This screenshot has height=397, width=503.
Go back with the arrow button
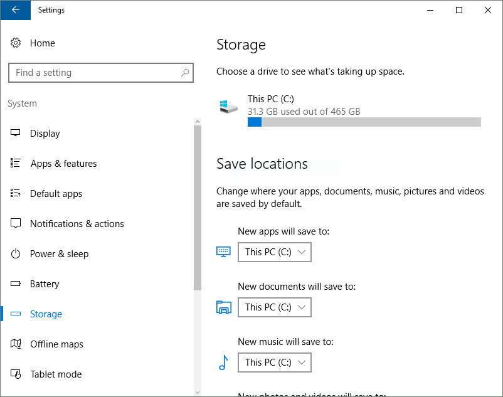click(x=16, y=10)
